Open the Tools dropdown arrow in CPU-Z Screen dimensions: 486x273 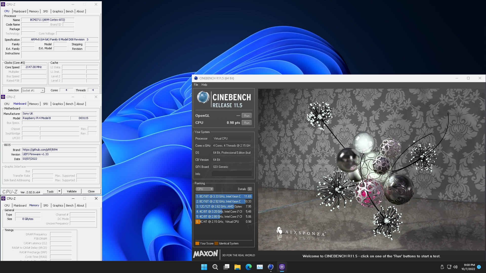(59, 191)
